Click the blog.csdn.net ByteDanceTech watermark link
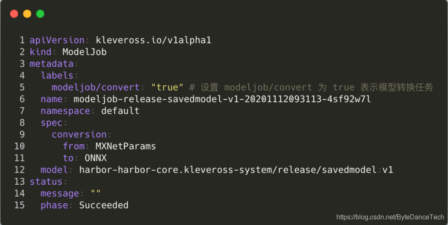This screenshot has width=448, height=225. tap(390, 217)
